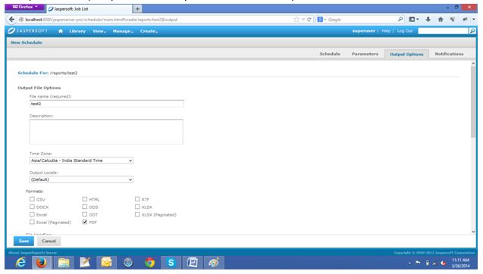The height and width of the screenshot is (274, 483).
Task: Open the Firefox application menu button
Action: point(25,7)
